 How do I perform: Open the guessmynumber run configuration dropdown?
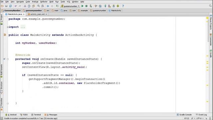coord(70,6)
